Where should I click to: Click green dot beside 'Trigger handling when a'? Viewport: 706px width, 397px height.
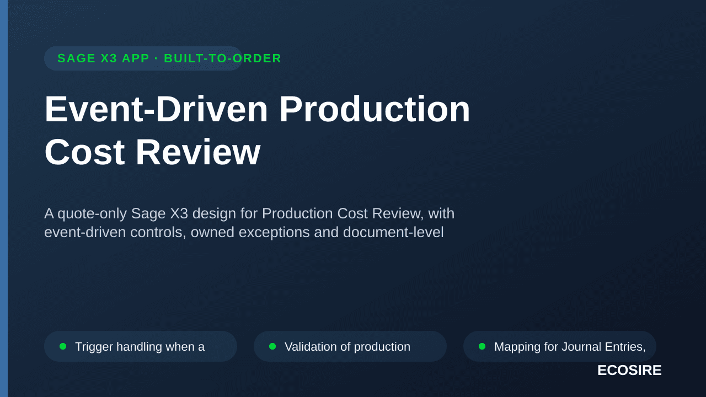(63, 346)
